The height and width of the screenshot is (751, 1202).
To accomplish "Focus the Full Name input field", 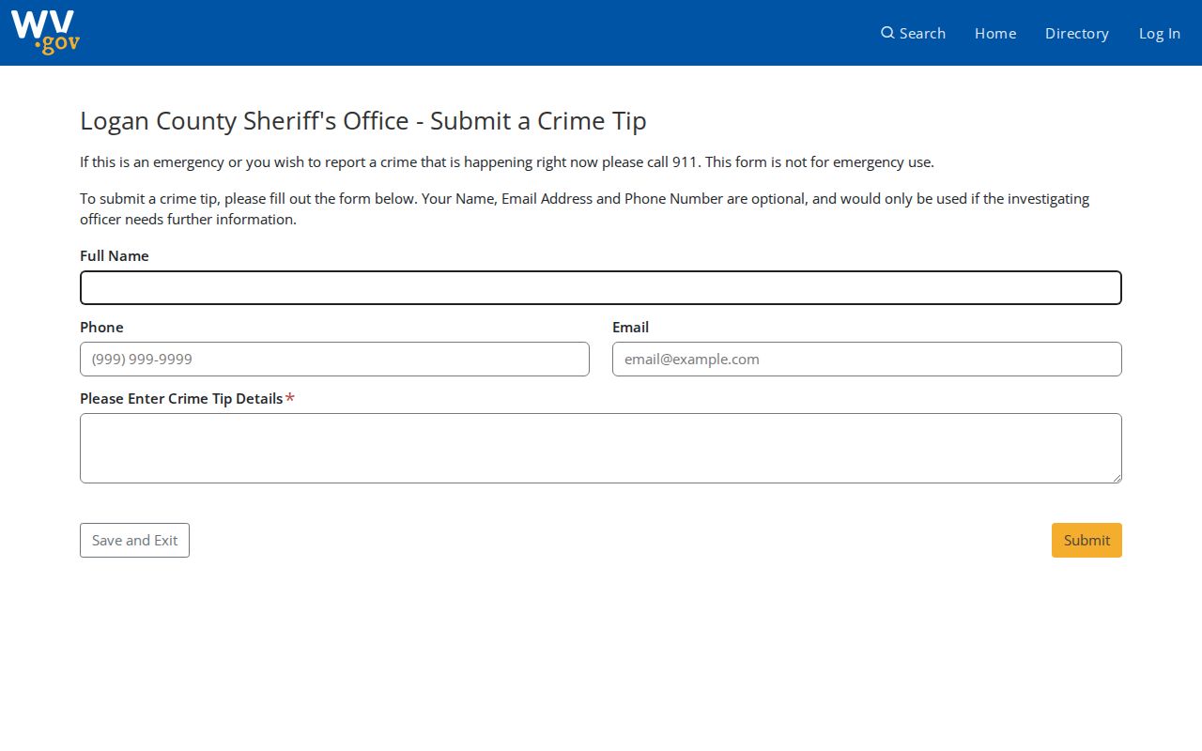I will (601, 288).
